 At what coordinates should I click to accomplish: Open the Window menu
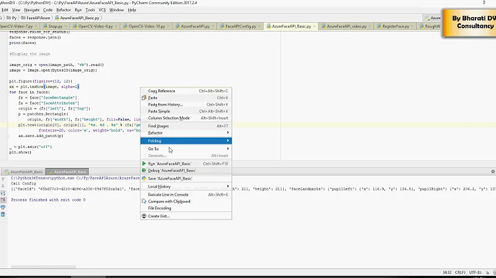(116, 10)
